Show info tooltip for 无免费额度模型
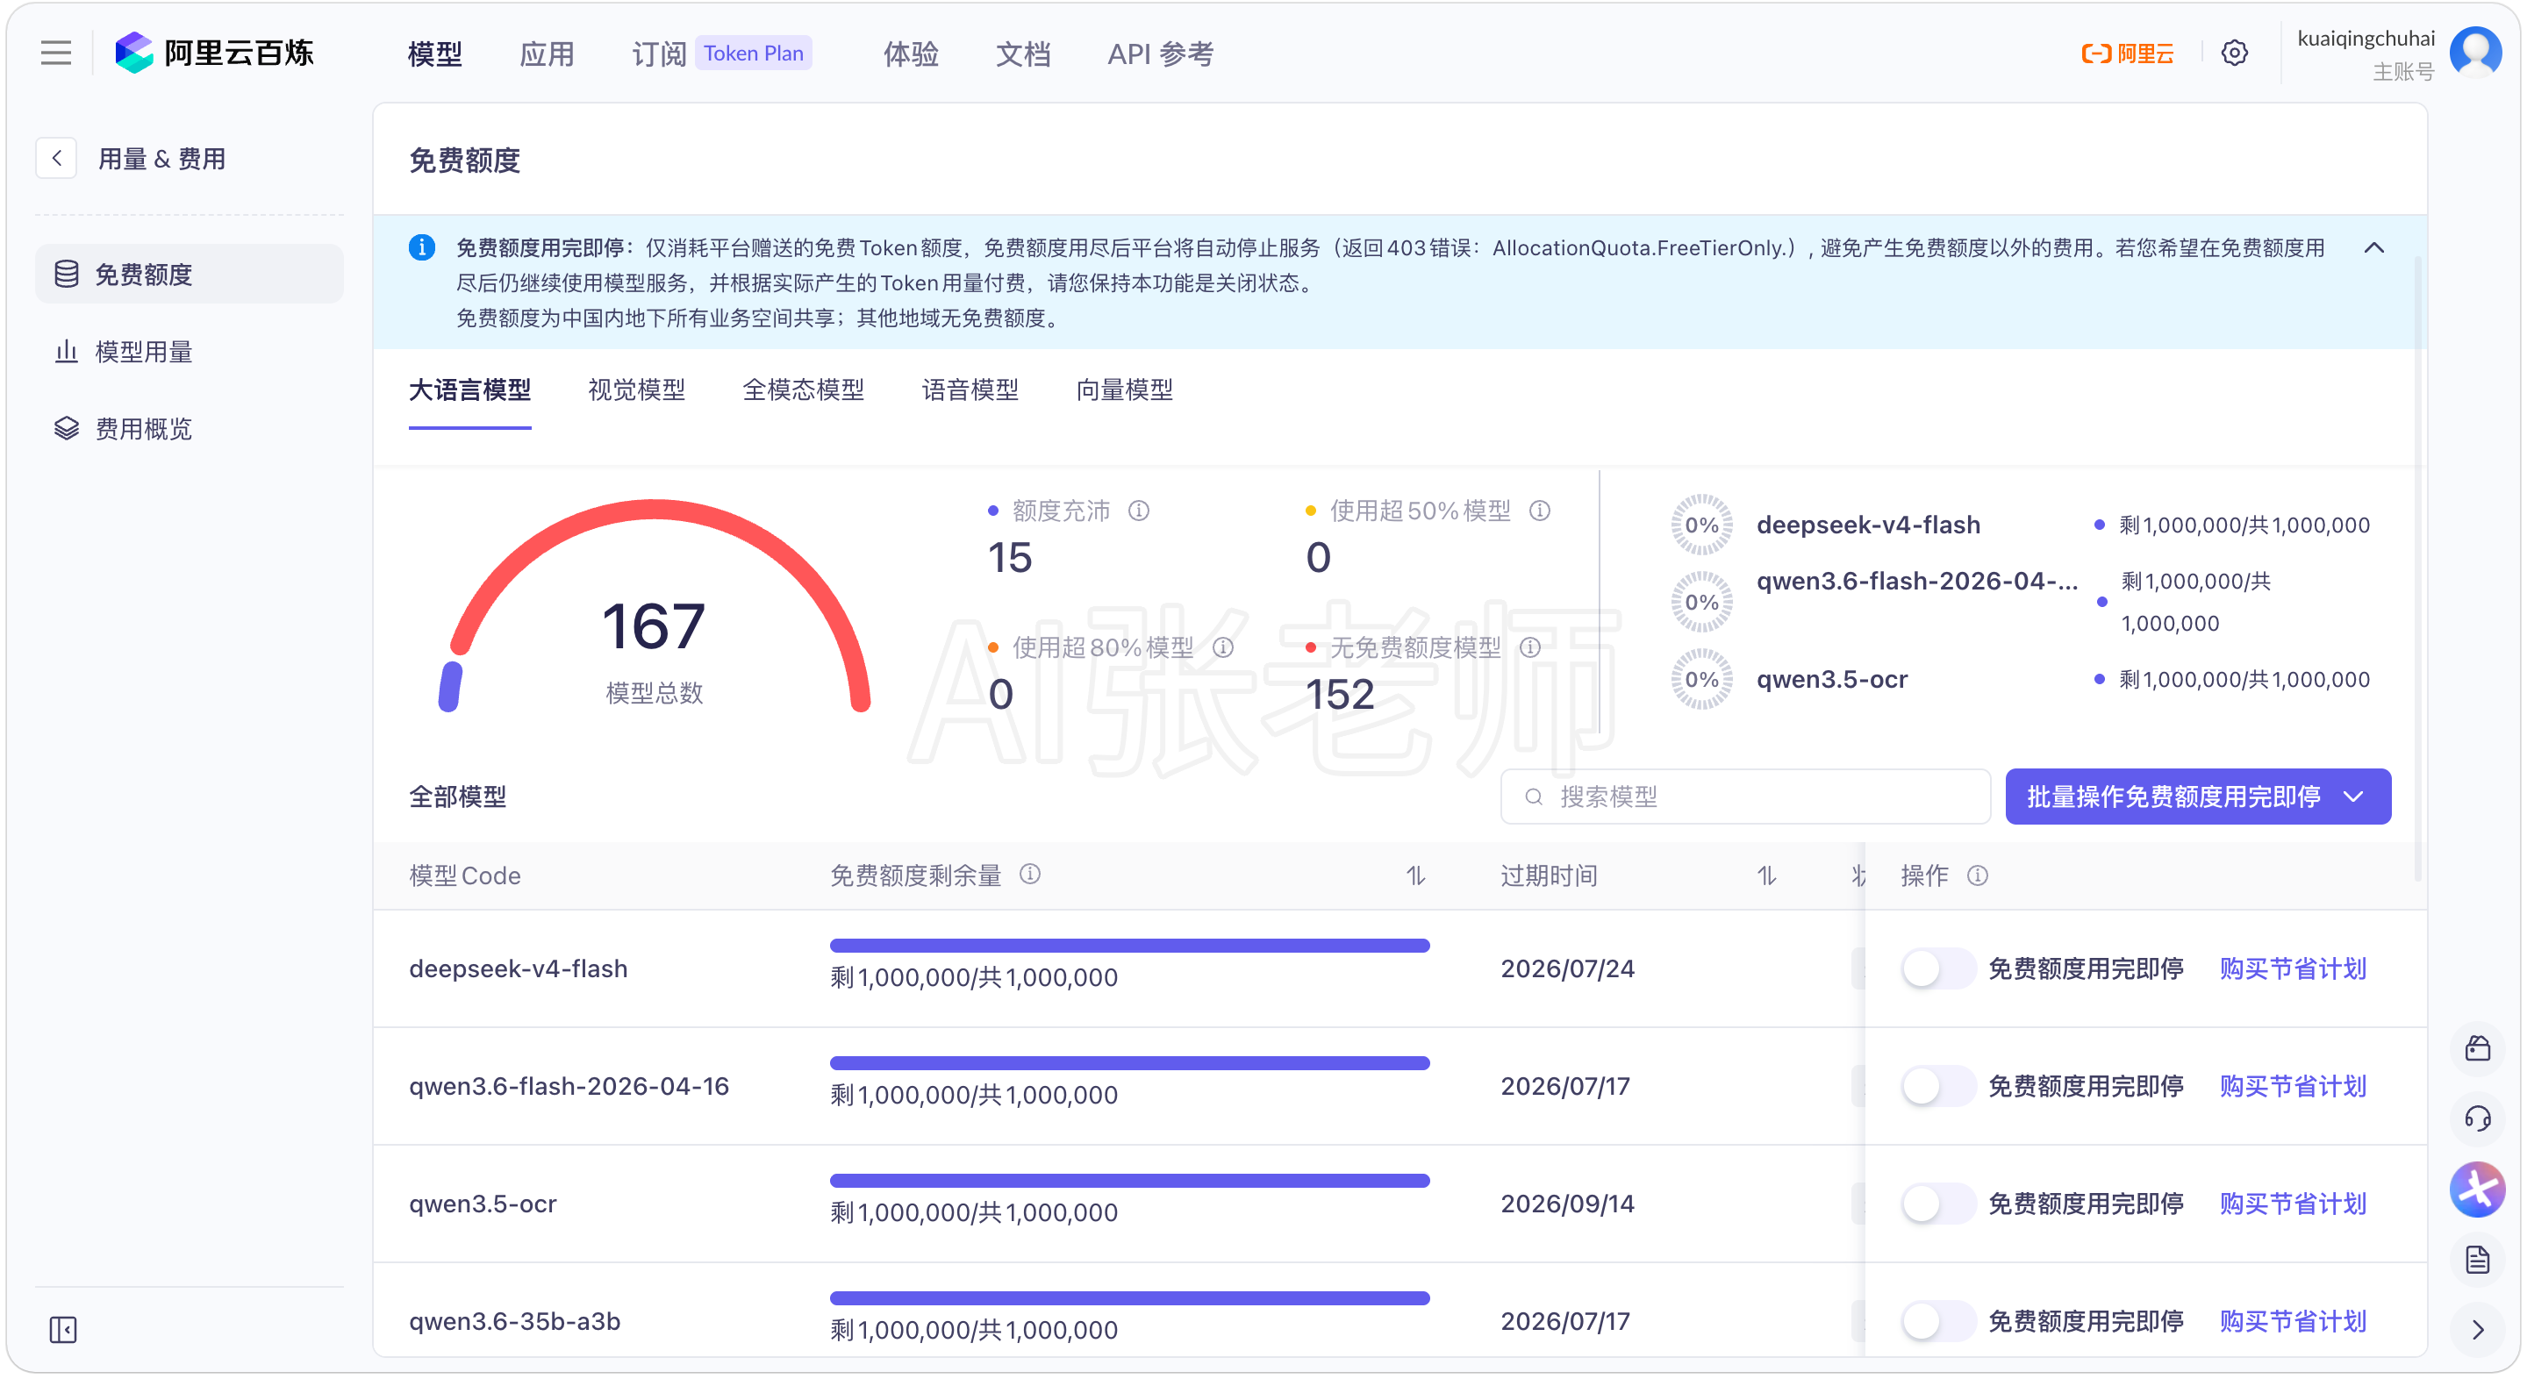This screenshot has width=2527, height=1379. pyautogui.click(x=1529, y=647)
